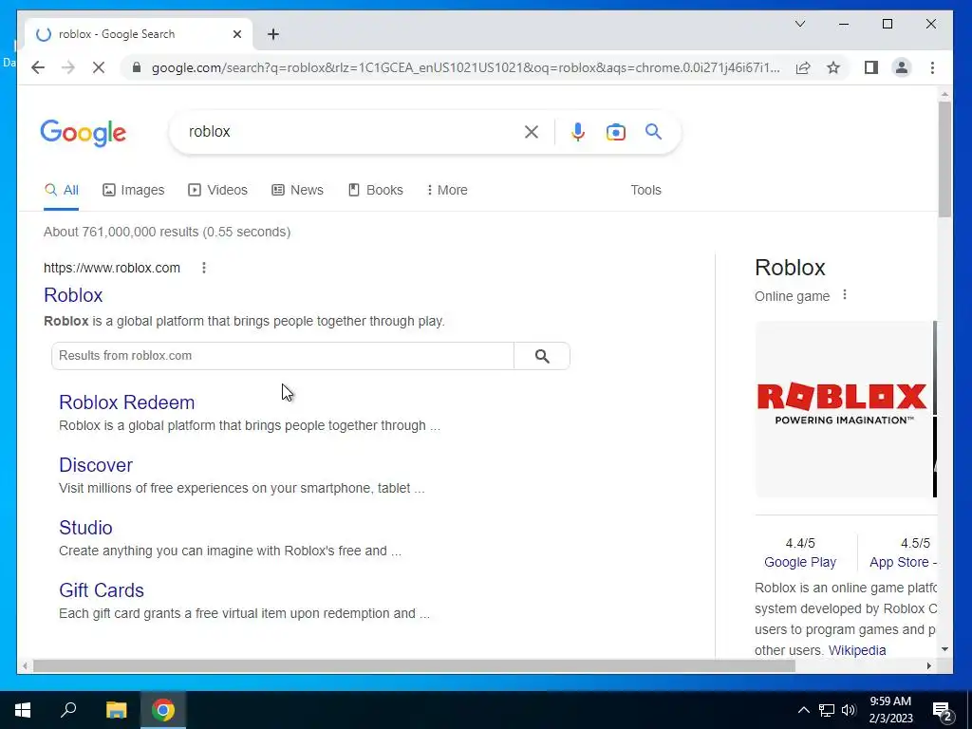Click the browser forward arrow
Image resolution: width=972 pixels, height=729 pixels.
pos(68,67)
